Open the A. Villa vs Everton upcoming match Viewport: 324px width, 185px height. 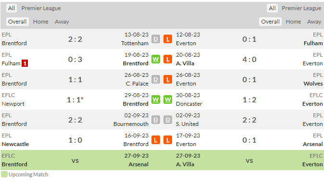pos(249,160)
